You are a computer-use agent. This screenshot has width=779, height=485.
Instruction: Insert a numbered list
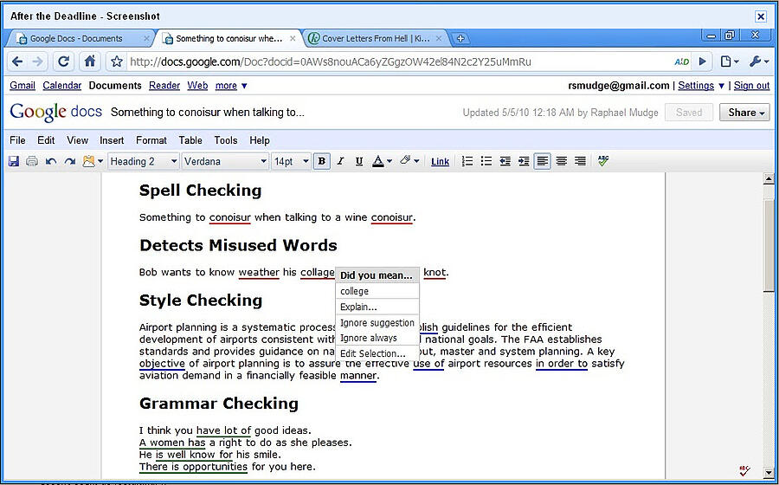(x=467, y=161)
